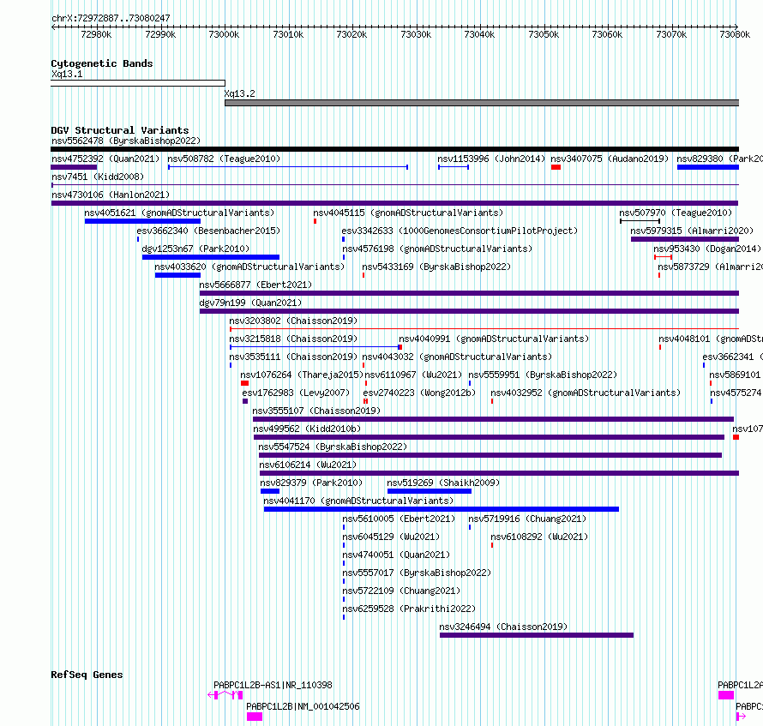Image resolution: width=763 pixels, height=726 pixels.
Task: Open nsv4040991 gnomAD variant label
Action: click(494, 339)
